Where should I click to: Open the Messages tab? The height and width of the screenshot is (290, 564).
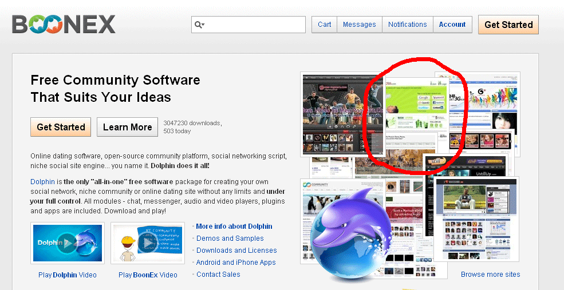[x=359, y=25]
